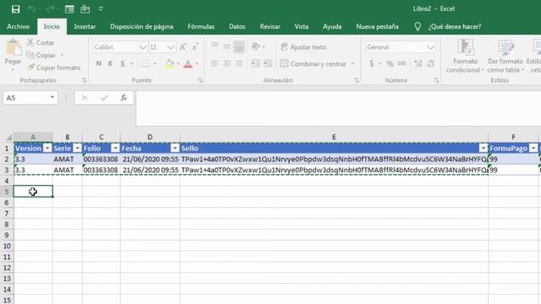The height and width of the screenshot is (304, 541).
Task: Click align right icon
Action: (x=238, y=63)
